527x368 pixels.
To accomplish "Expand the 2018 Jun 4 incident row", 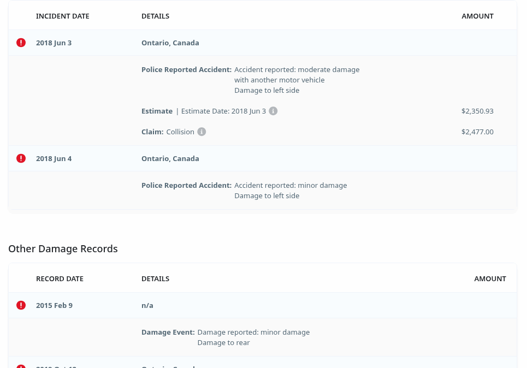I will pyautogui.click(x=54, y=158).
